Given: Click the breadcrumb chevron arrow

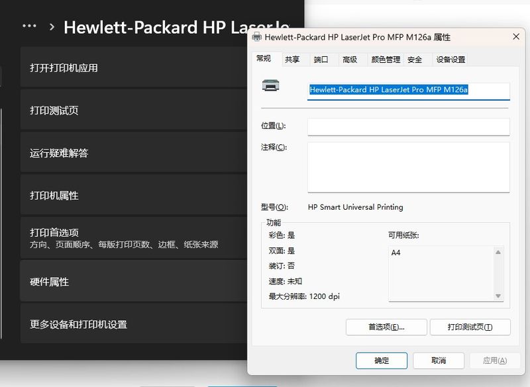Looking at the screenshot, I should pyautogui.click(x=52, y=27).
